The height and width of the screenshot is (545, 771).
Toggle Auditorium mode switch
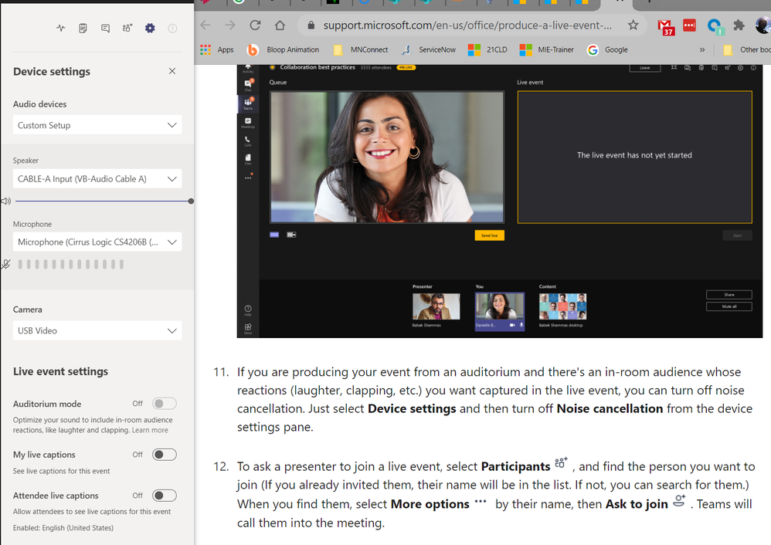[164, 404]
